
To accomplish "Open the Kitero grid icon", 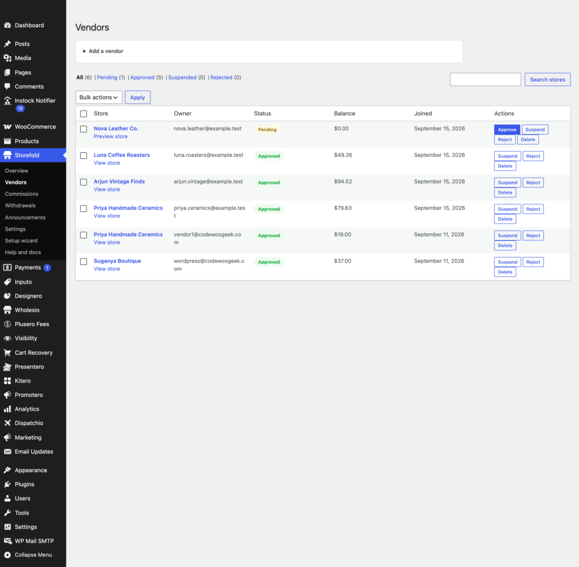I will click(7, 381).
